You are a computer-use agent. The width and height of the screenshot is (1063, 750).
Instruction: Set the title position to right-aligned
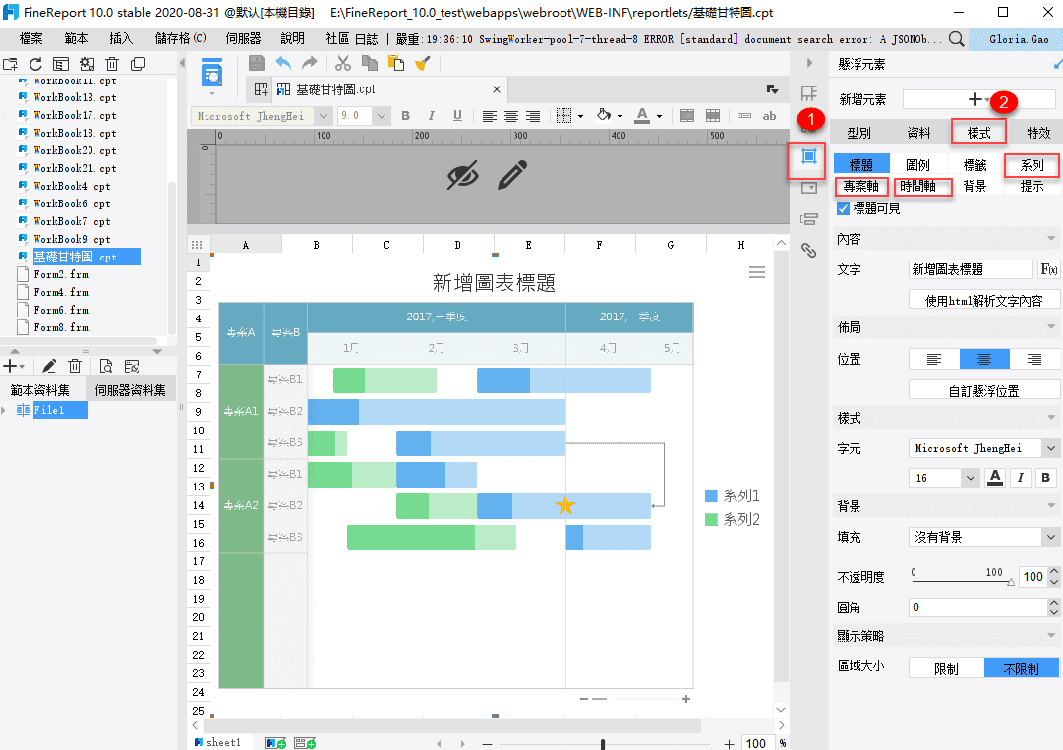pyautogui.click(x=1034, y=359)
